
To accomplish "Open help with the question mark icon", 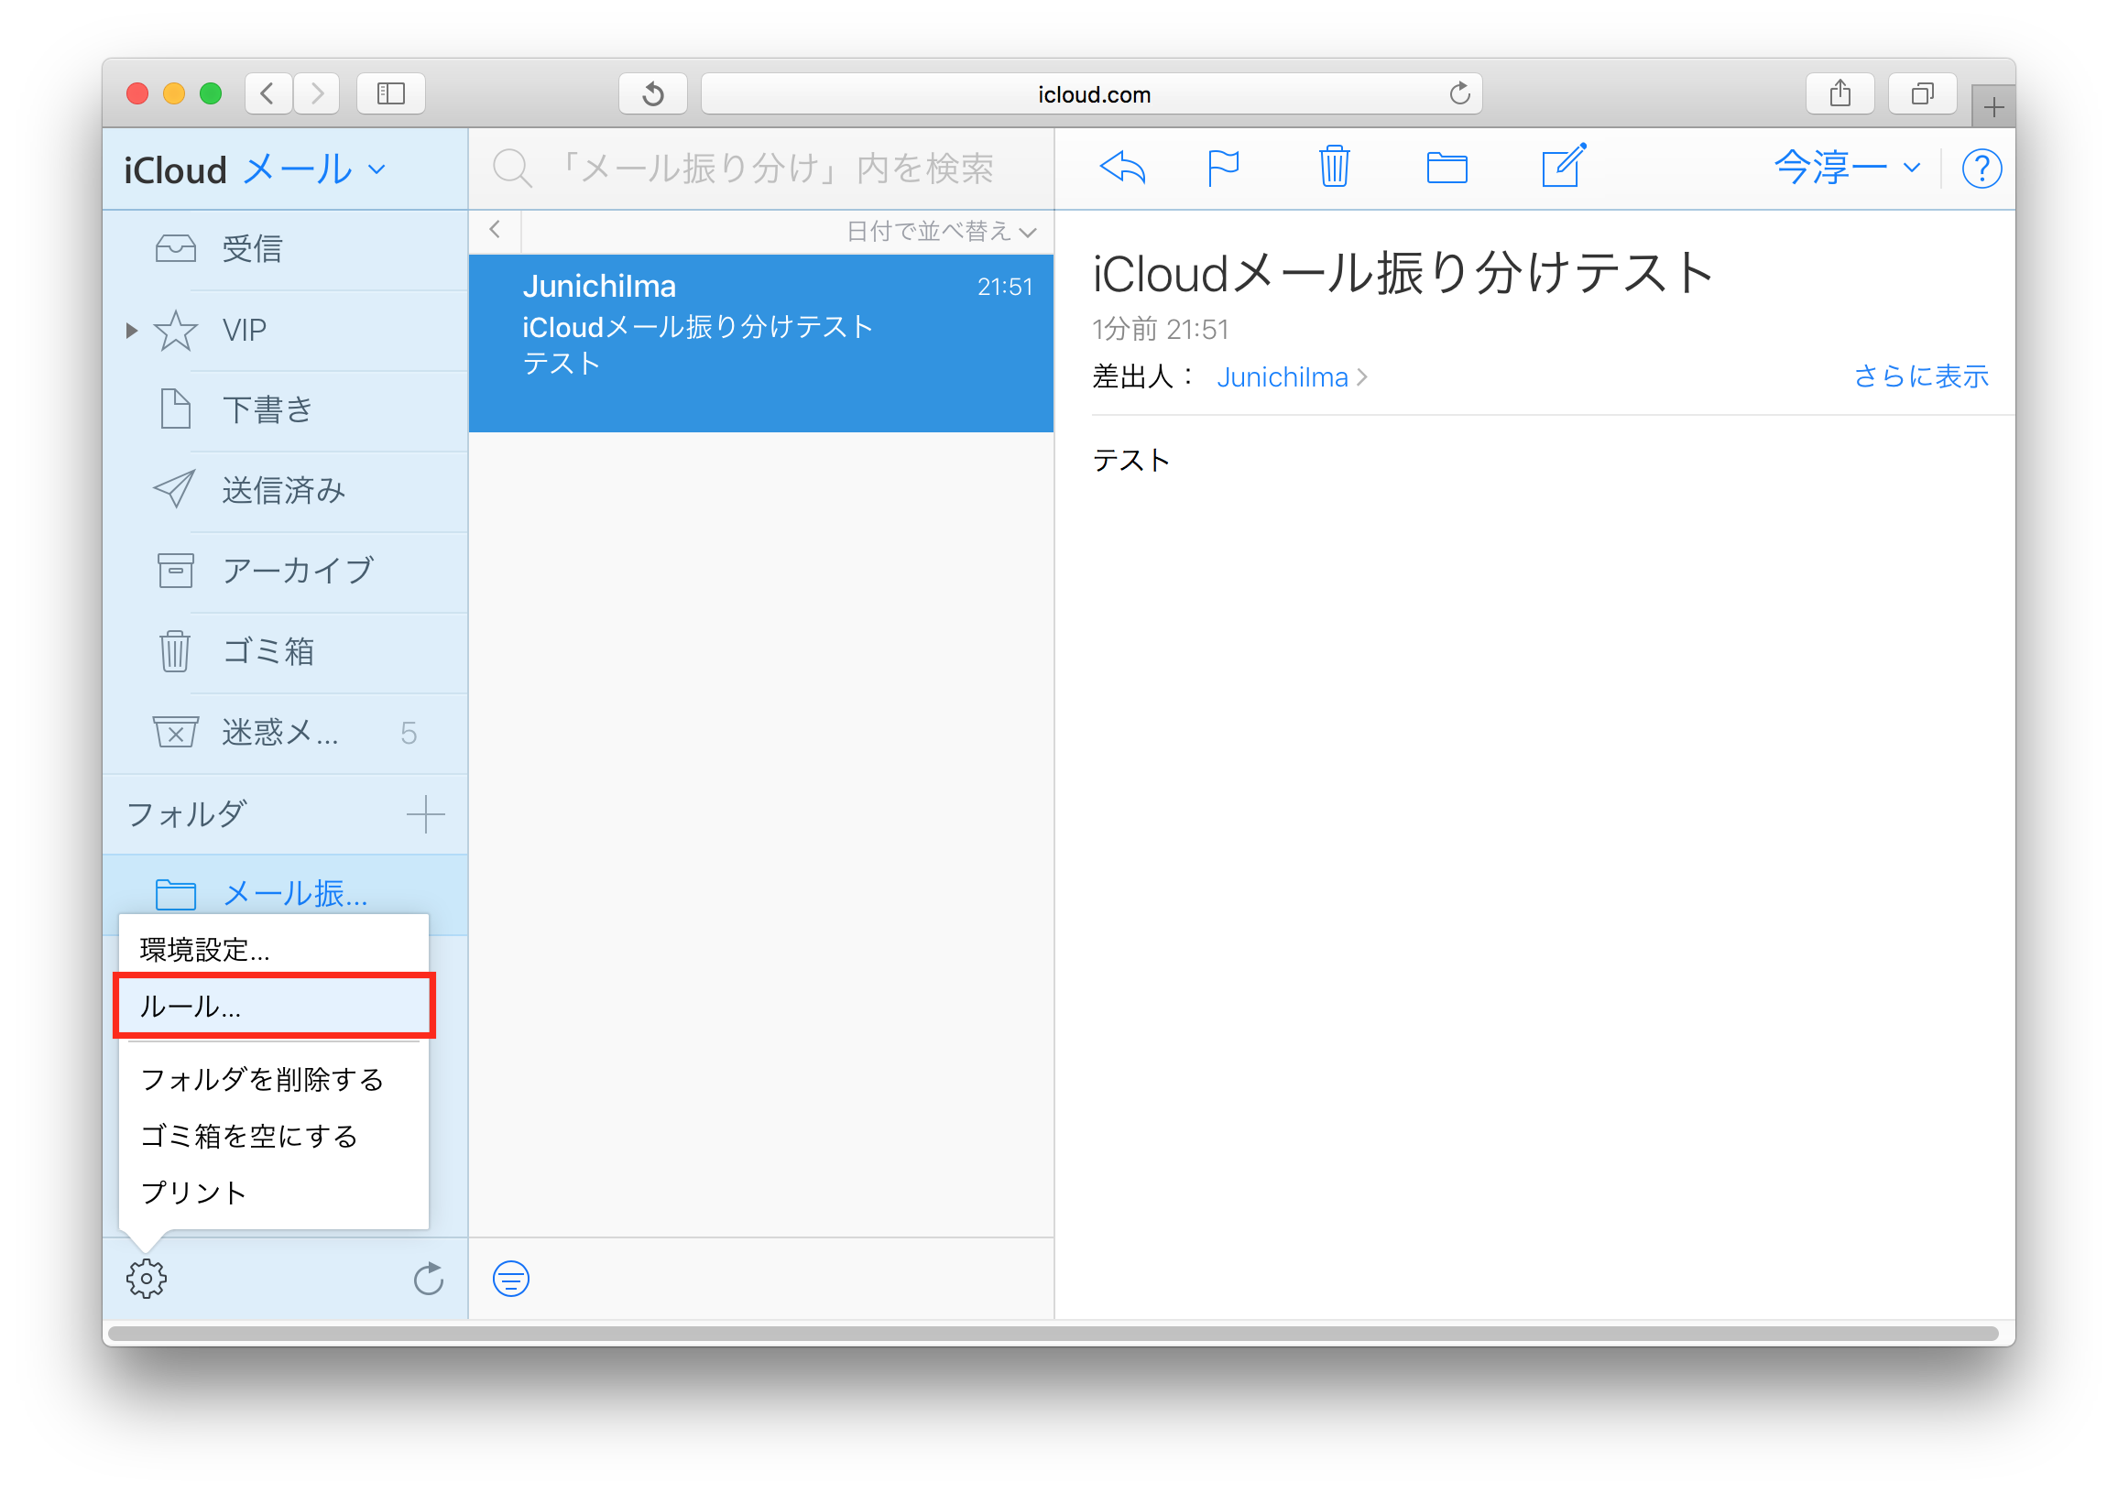I will click(1981, 169).
